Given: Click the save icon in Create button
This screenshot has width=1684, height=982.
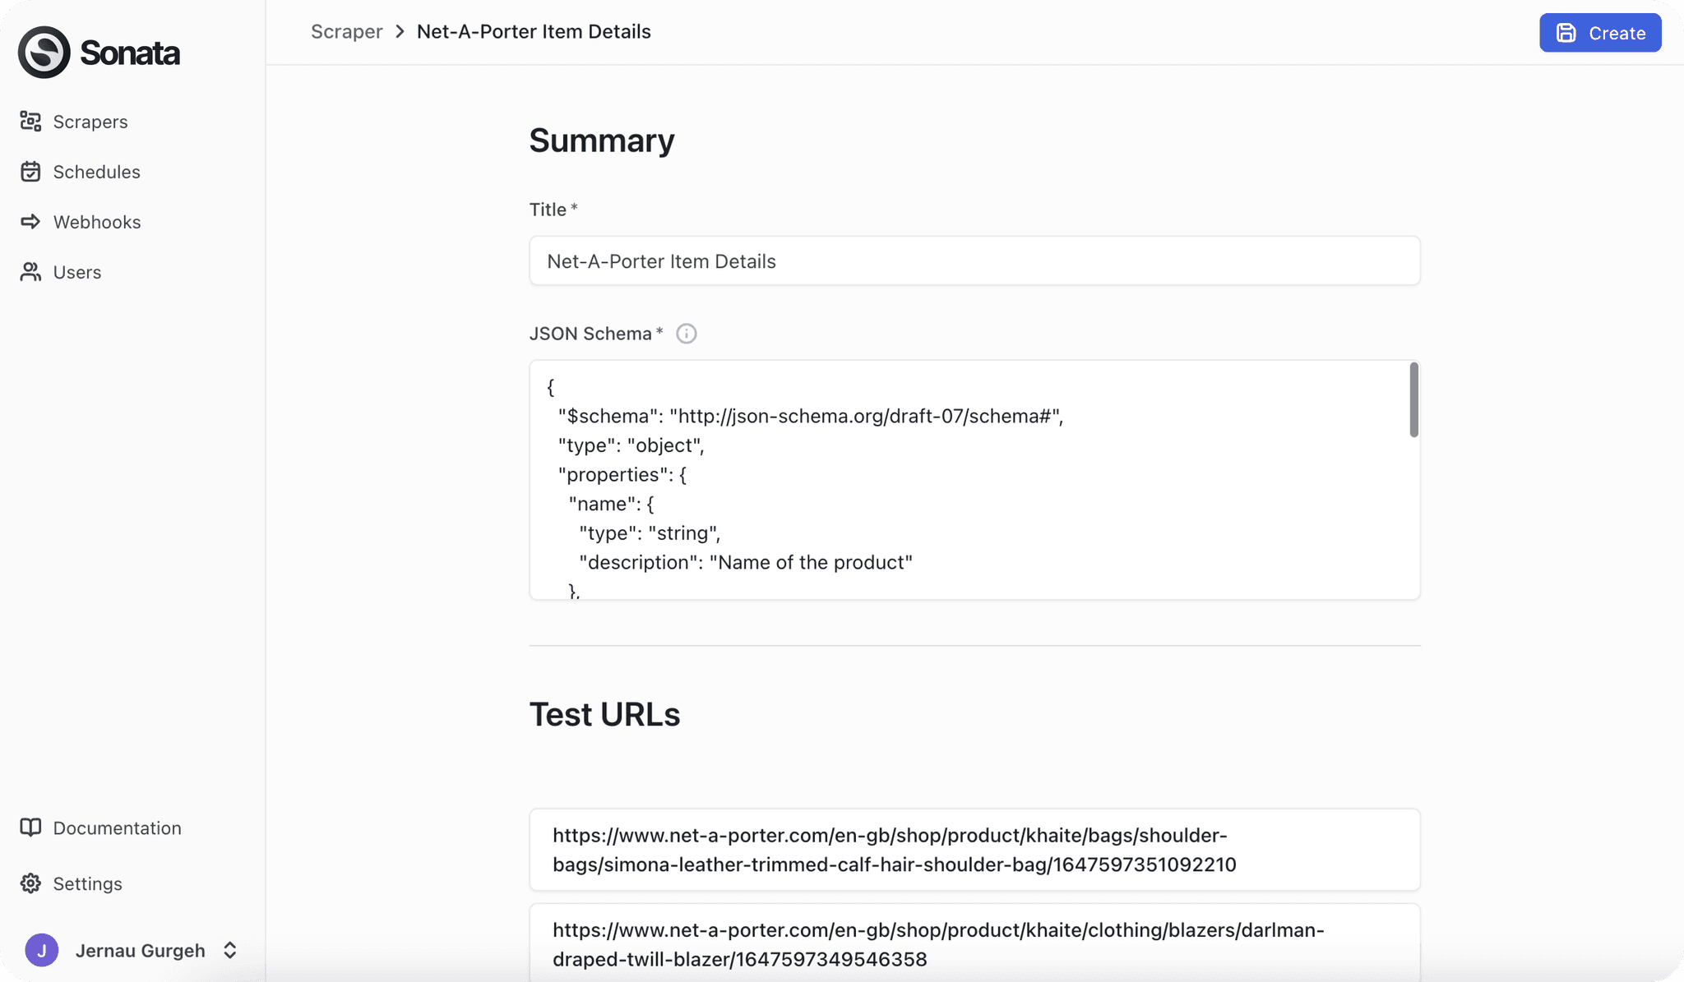Looking at the screenshot, I should point(1566,33).
